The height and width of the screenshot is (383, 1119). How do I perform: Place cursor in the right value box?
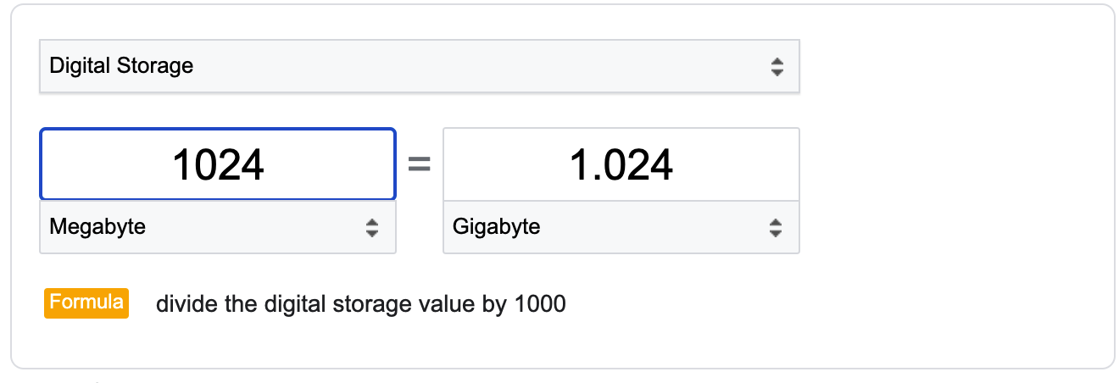coord(621,164)
